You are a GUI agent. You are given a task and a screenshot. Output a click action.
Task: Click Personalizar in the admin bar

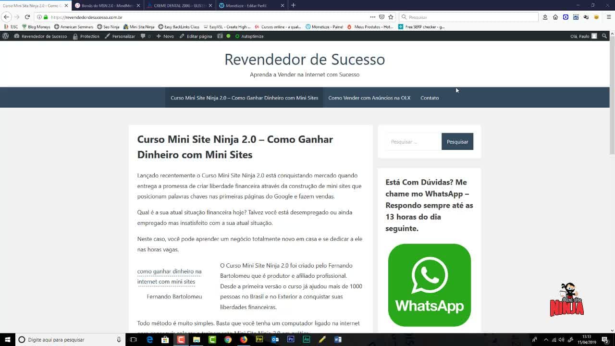(x=120, y=36)
